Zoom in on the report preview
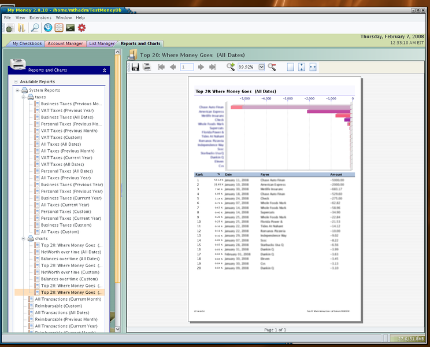 (231, 67)
